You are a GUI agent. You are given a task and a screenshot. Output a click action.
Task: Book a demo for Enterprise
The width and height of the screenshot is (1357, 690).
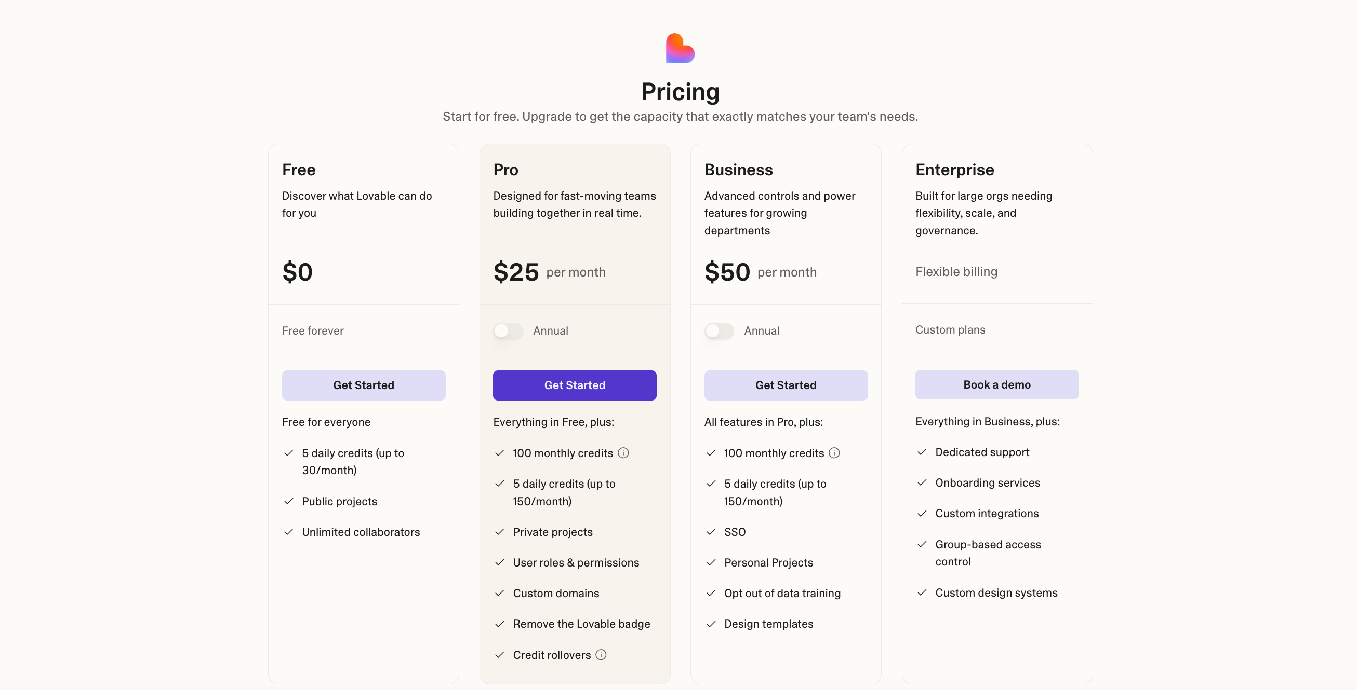[997, 384]
